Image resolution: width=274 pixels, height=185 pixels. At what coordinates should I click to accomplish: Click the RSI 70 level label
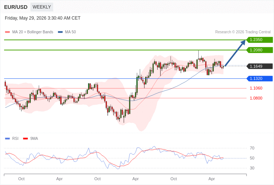pos(252,148)
